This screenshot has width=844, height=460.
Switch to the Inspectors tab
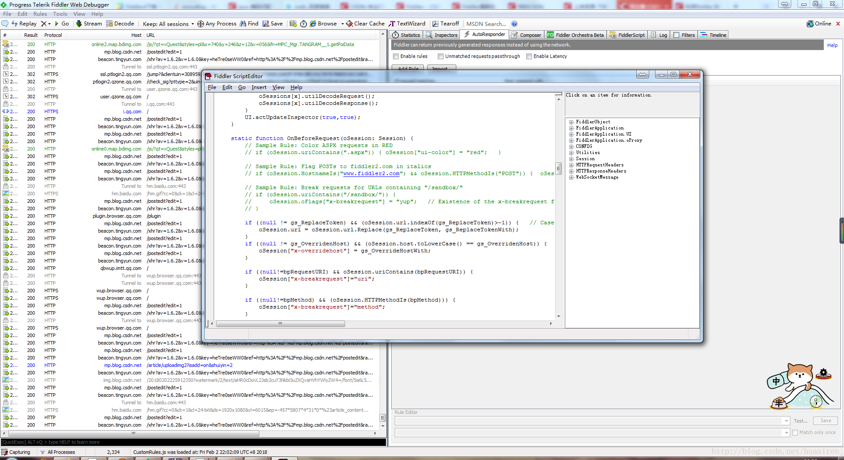point(442,35)
